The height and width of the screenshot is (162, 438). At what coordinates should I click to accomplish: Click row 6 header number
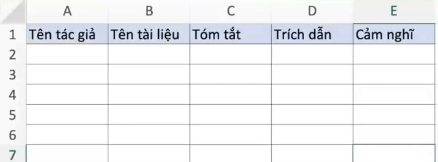13,135
